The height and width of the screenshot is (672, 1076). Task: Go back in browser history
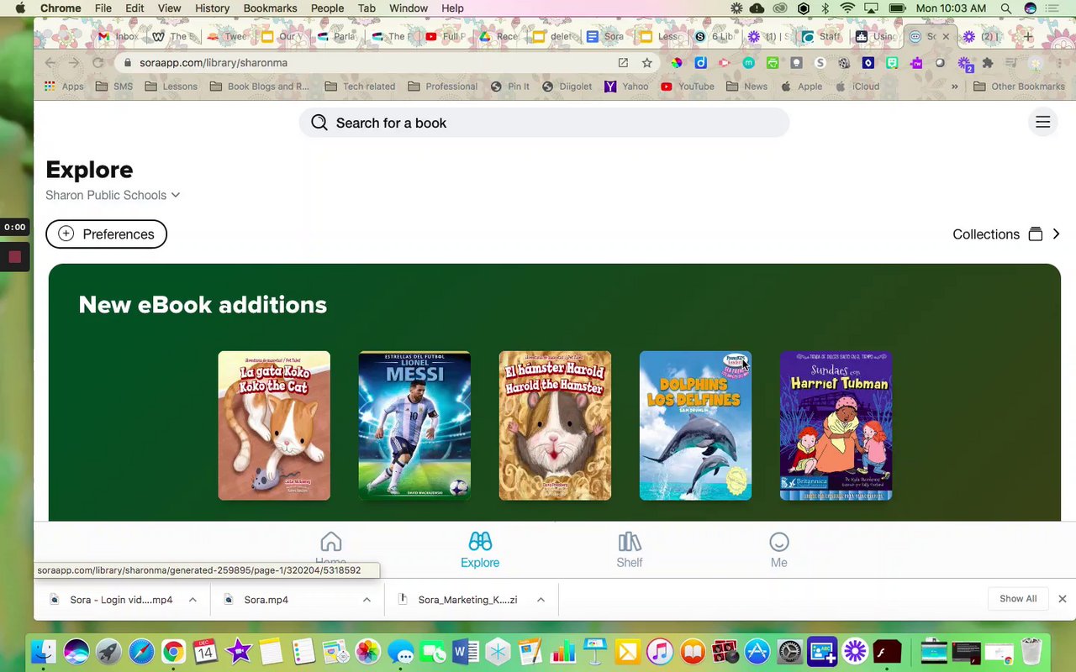[x=50, y=63]
